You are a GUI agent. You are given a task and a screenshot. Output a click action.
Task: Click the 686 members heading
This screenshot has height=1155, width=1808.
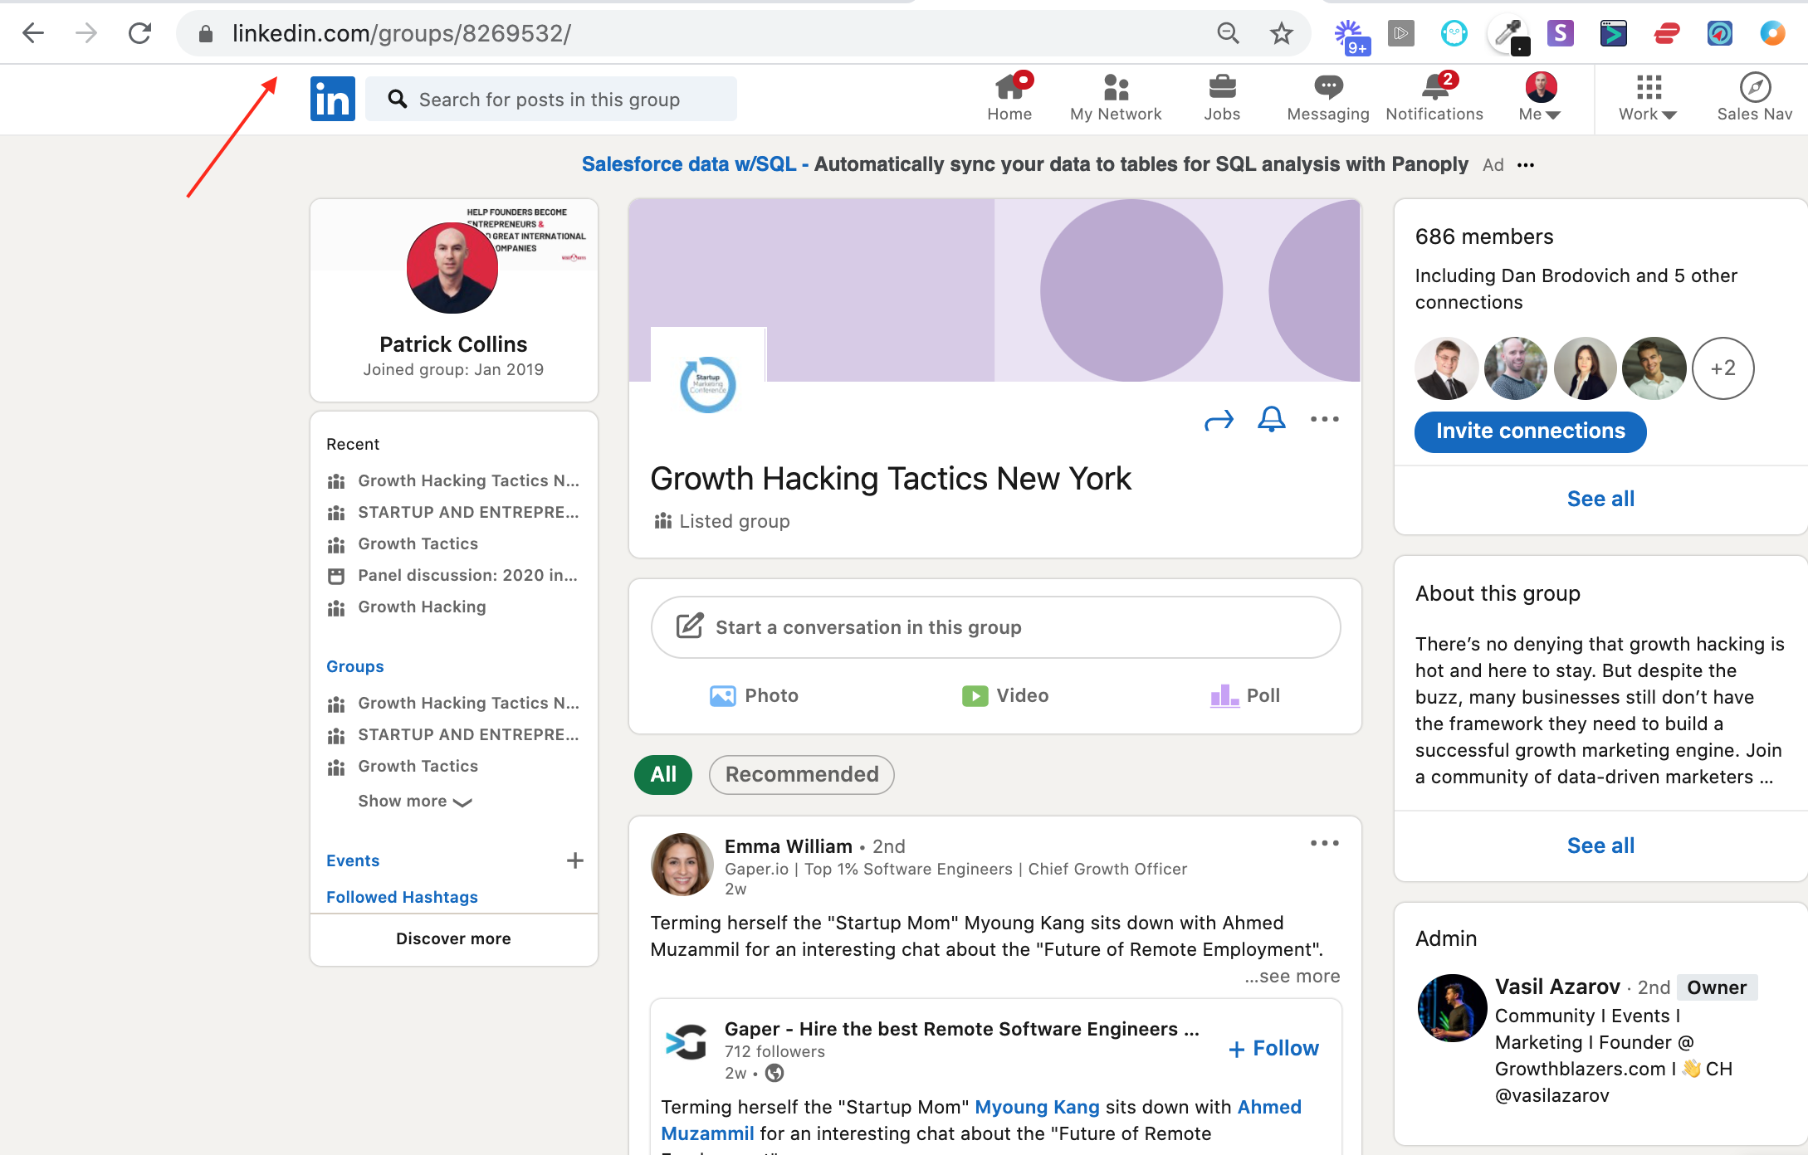click(x=1484, y=236)
